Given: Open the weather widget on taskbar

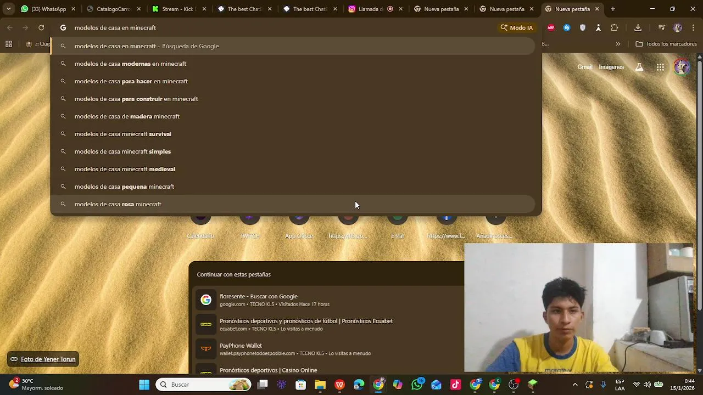Looking at the screenshot, I should pyautogui.click(x=36, y=385).
